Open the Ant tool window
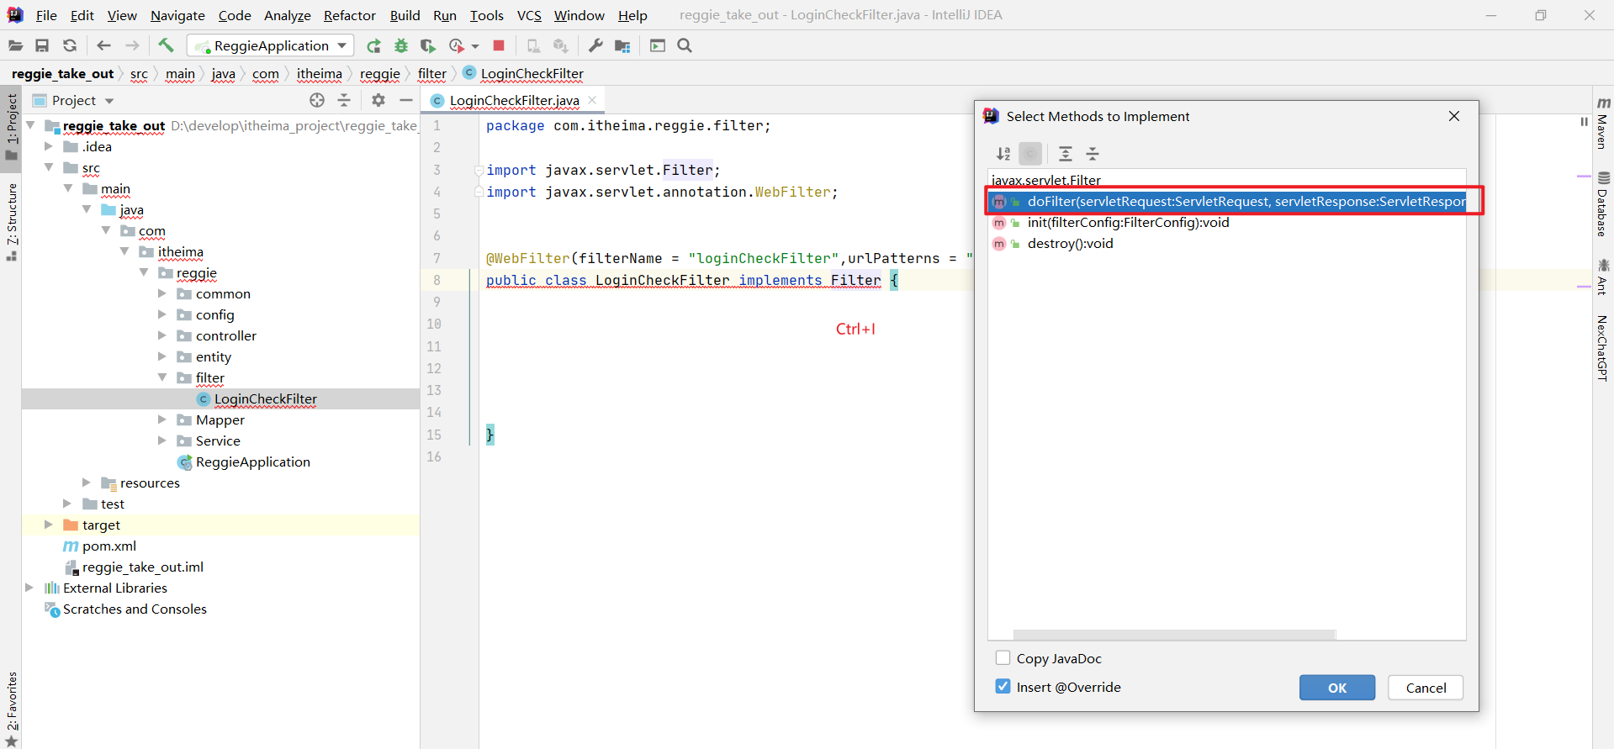 (x=1603, y=277)
